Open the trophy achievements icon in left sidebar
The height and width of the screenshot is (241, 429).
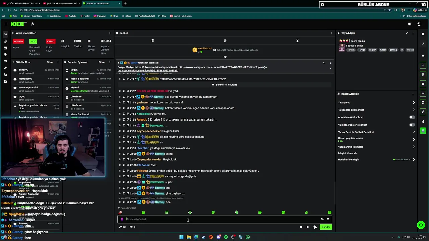click(5, 55)
